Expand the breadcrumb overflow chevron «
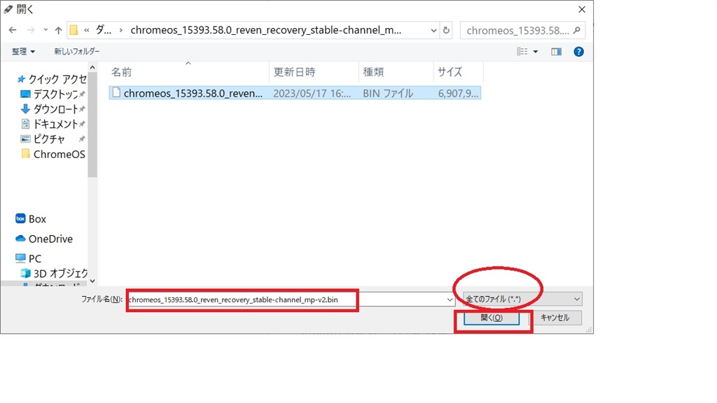 86,31
